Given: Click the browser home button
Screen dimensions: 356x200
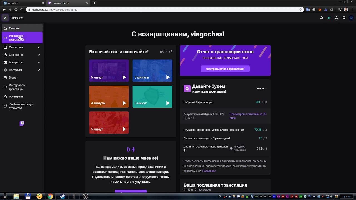Looking at the screenshot, I should pyautogui.click(x=22, y=10).
